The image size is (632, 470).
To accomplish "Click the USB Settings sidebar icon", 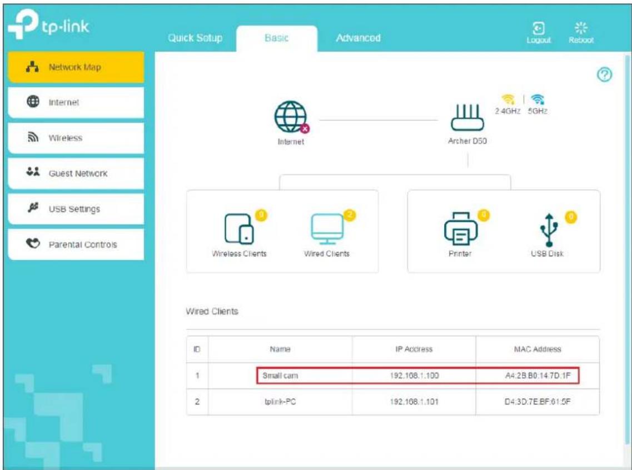I will [x=33, y=207].
